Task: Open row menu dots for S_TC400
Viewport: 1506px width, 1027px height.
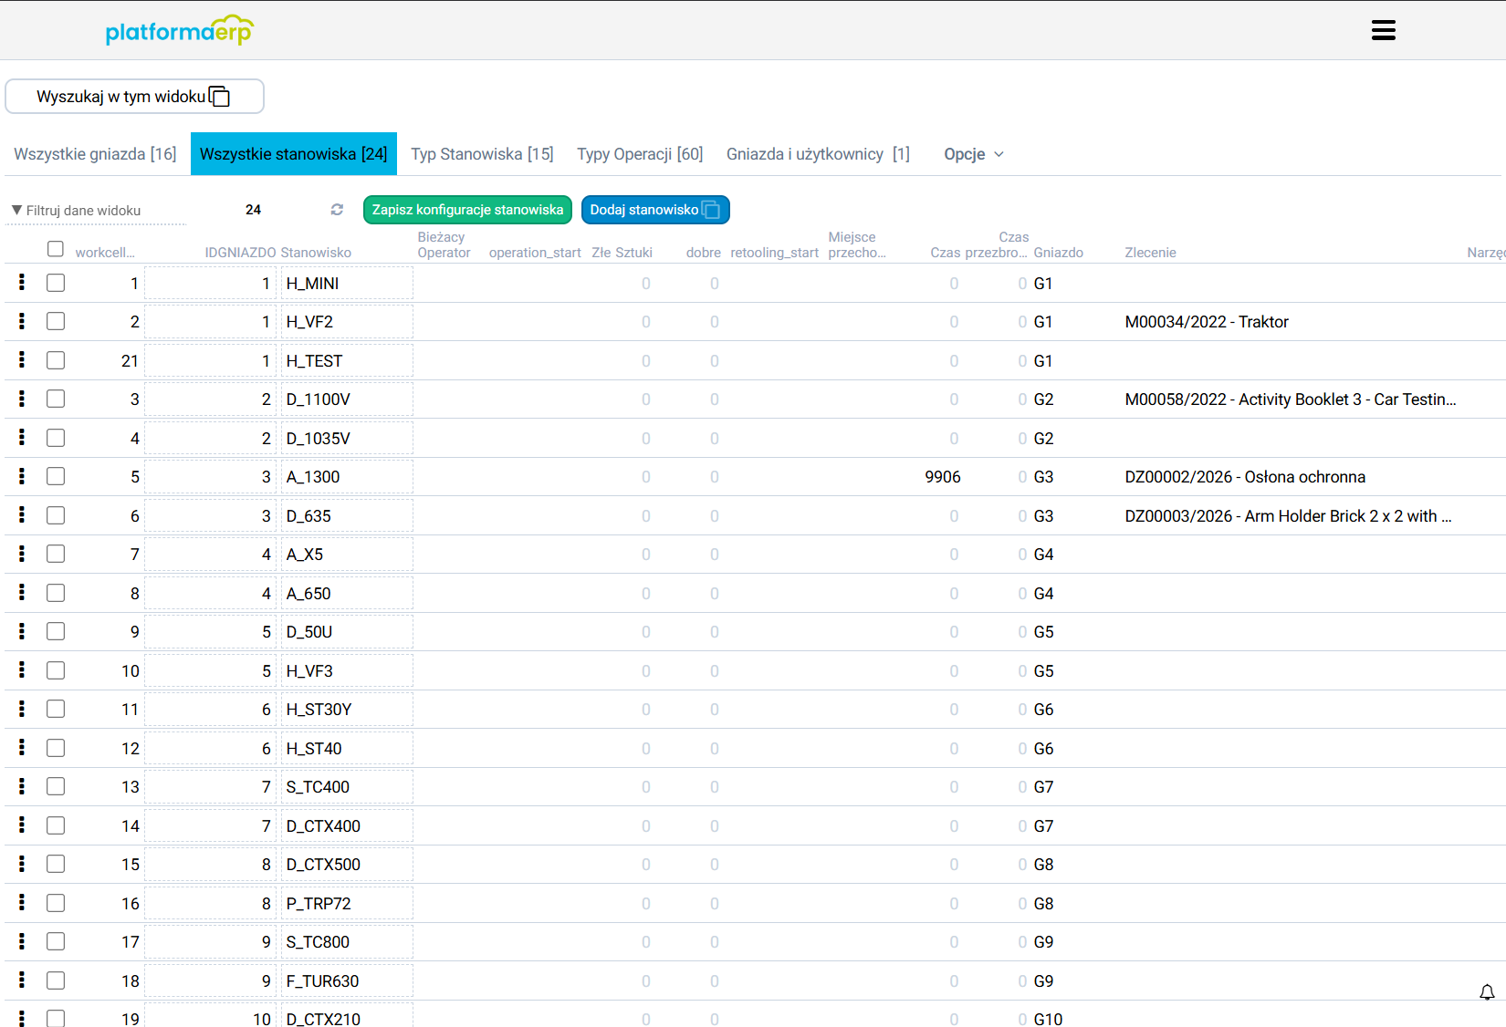Action: (x=22, y=786)
